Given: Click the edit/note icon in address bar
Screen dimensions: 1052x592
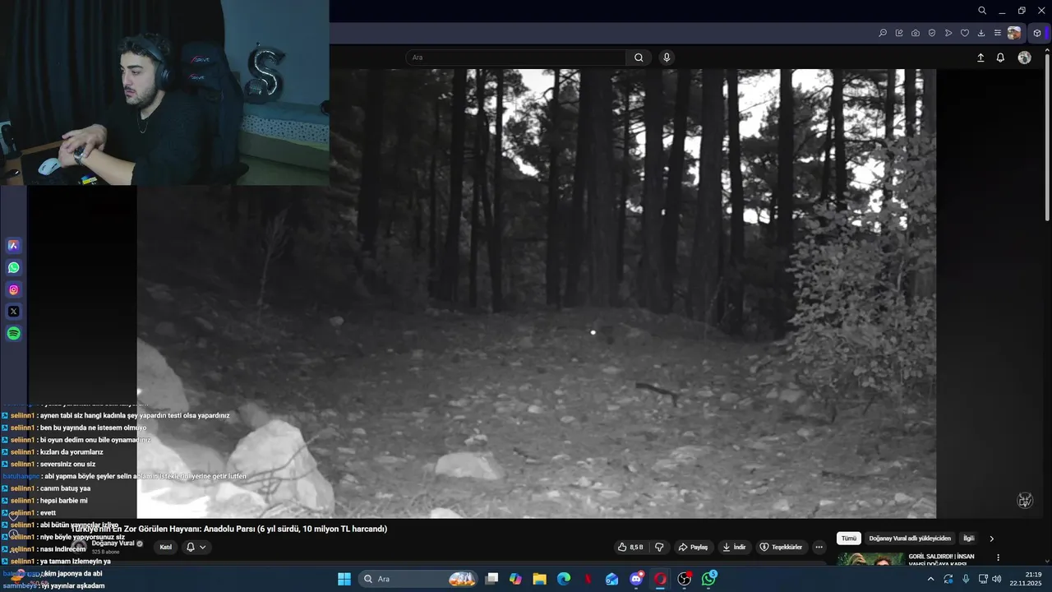Looking at the screenshot, I should pos(899,33).
